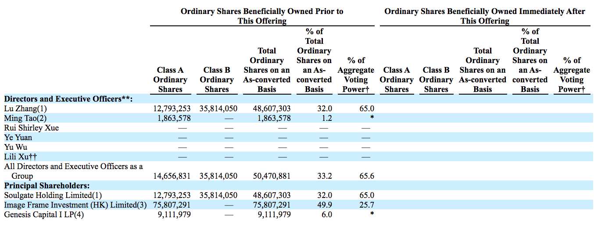Click the name 'Rui Shirley Xue'
The height and width of the screenshot is (226, 594).
(32, 128)
